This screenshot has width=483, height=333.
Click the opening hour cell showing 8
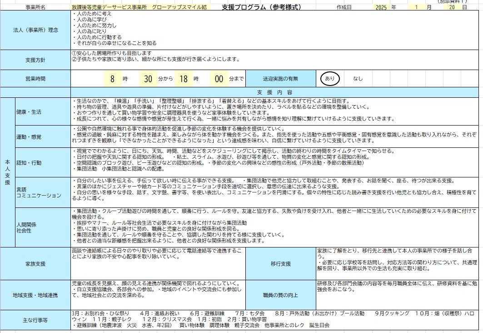pos(112,79)
